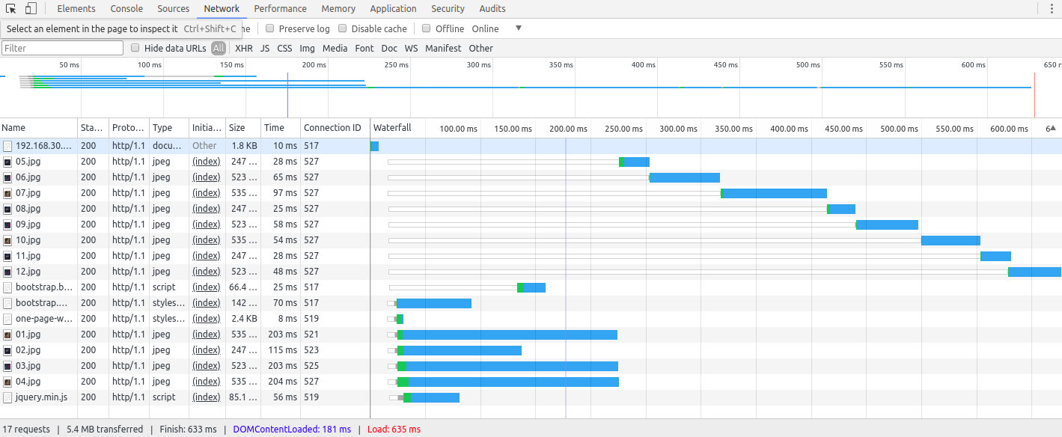
Task: Go to the Sources tab
Action: tap(174, 9)
